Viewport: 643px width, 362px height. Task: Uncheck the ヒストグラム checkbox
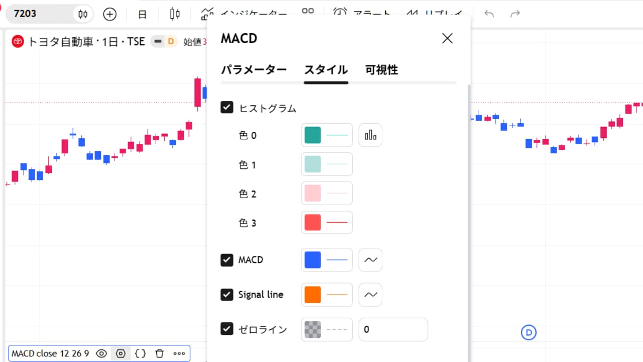click(x=227, y=107)
